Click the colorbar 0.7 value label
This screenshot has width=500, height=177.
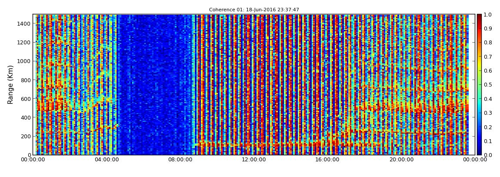tap(487, 57)
